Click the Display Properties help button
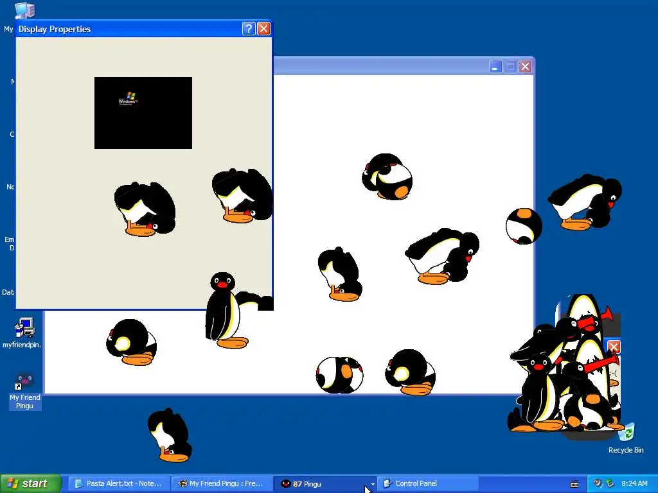This screenshot has width=658, height=493. point(249,28)
